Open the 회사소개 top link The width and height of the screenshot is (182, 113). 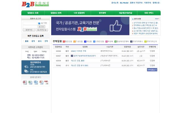click(115, 3)
